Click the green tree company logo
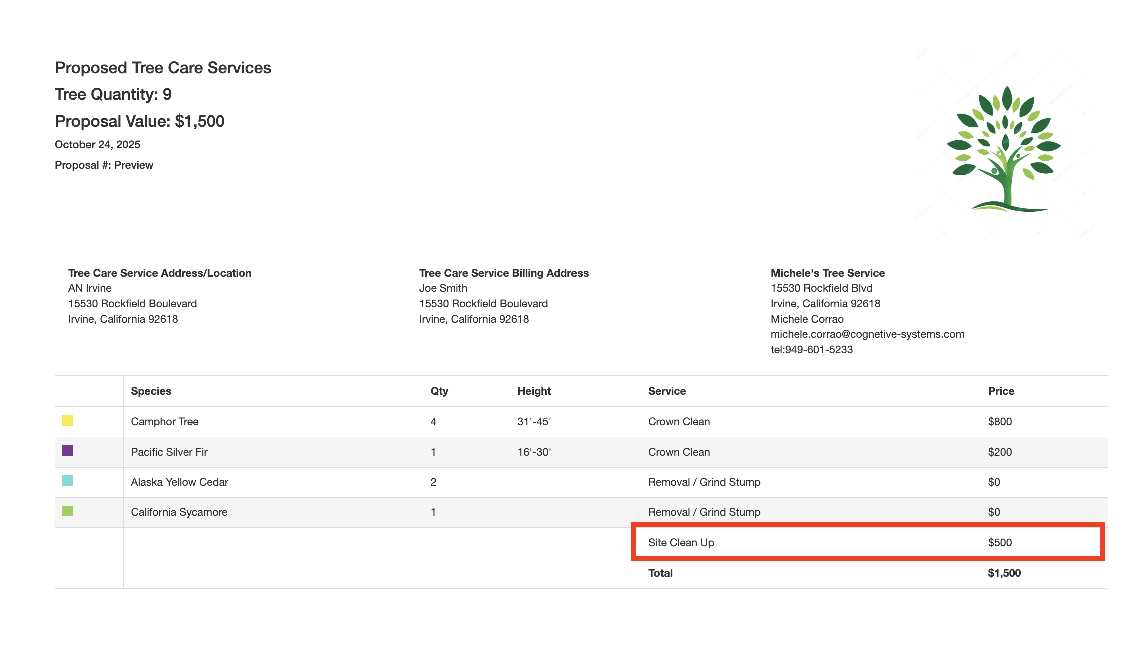 [1004, 149]
